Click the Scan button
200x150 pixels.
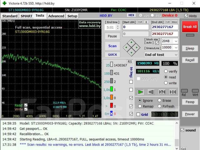pos(112,46)
